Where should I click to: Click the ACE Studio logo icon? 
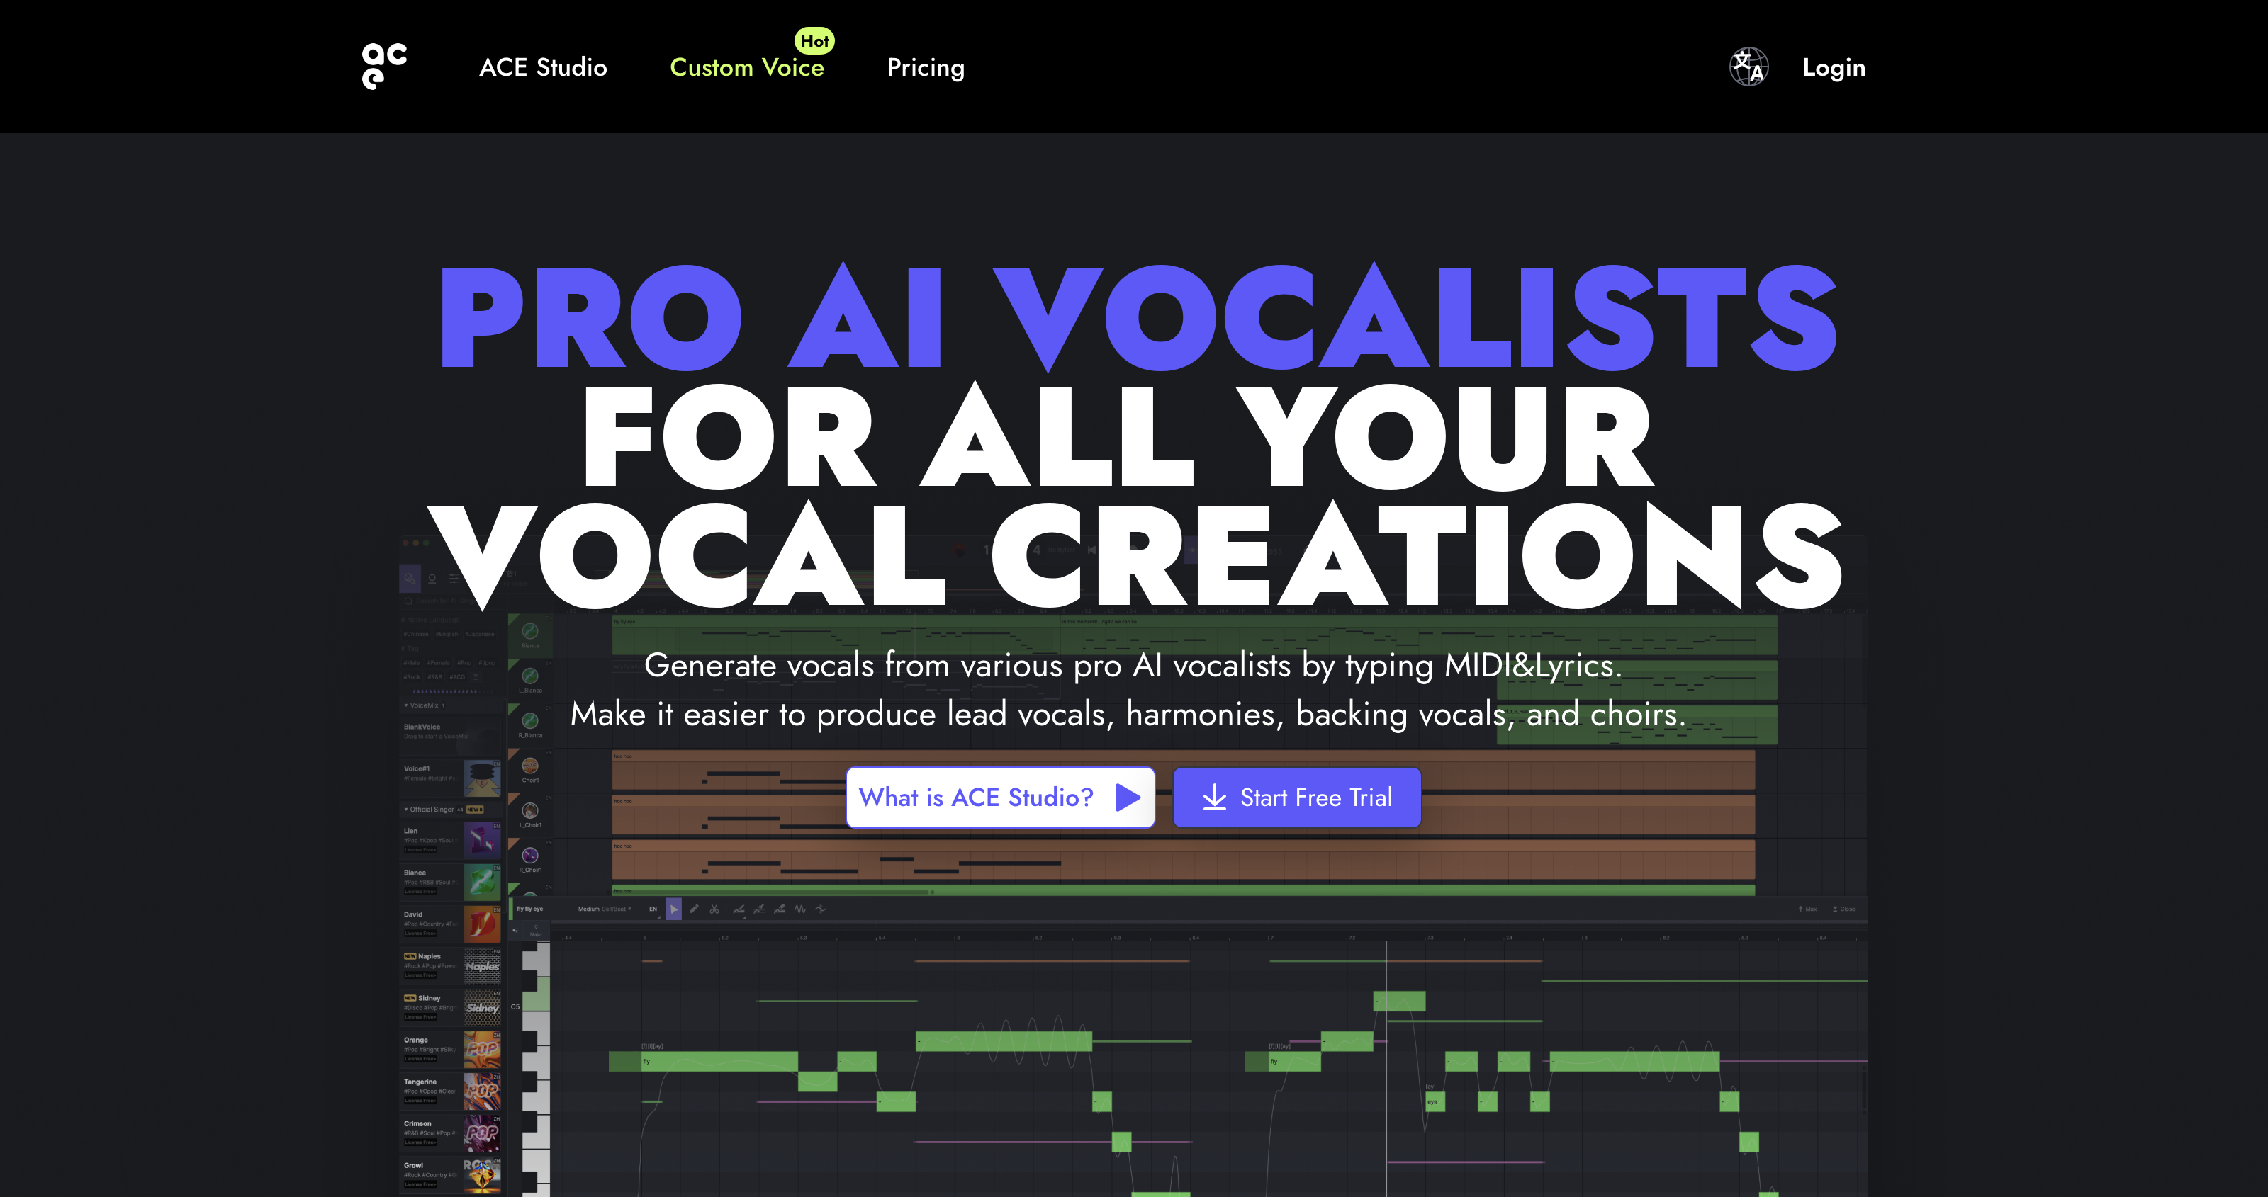pos(385,67)
